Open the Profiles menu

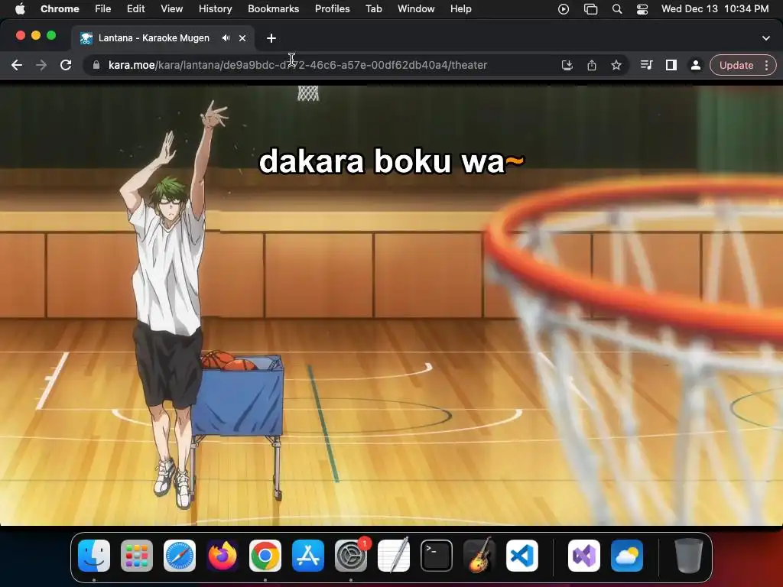click(332, 8)
